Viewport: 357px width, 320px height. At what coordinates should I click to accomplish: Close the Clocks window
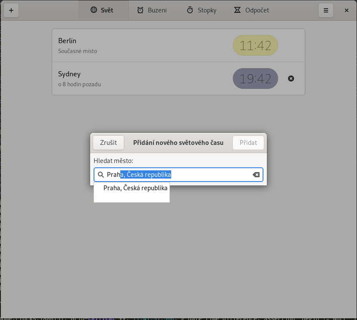tap(347, 10)
